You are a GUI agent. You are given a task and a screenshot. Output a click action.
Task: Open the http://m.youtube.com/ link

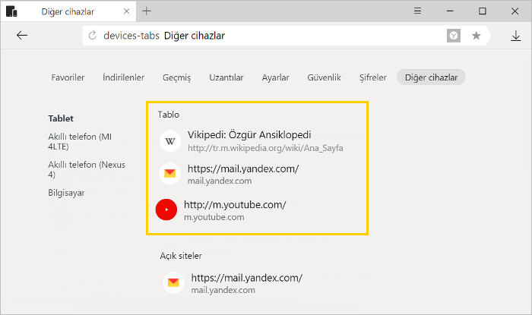pyautogui.click(x=235, y=205)
